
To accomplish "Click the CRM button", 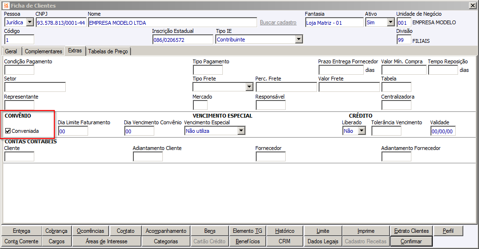I will point(284,241).
